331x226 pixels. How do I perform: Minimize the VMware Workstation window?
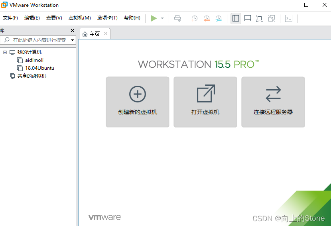pos(288,5)
